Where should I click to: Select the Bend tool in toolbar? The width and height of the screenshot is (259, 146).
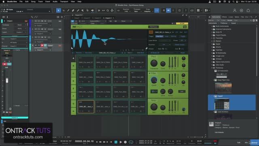pos(87,11)
